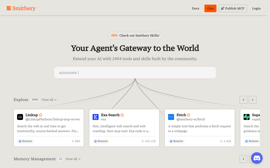Viewport: 270px width, 168px height.
Task: Click the 1000 count badge beside Explore
Action: click(x=35, y=100)
